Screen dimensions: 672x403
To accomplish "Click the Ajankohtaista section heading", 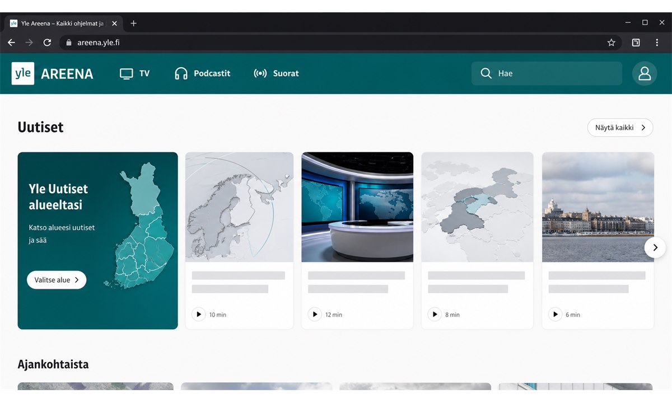I will click(x=53, y=364).
